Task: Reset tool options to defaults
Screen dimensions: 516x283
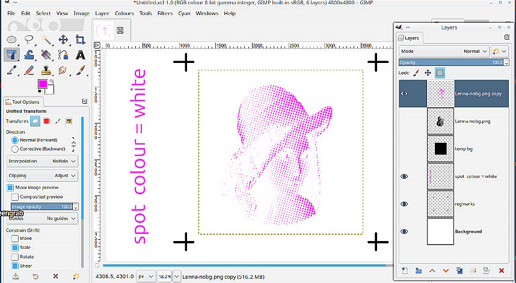Action: (x=76, y=276)
